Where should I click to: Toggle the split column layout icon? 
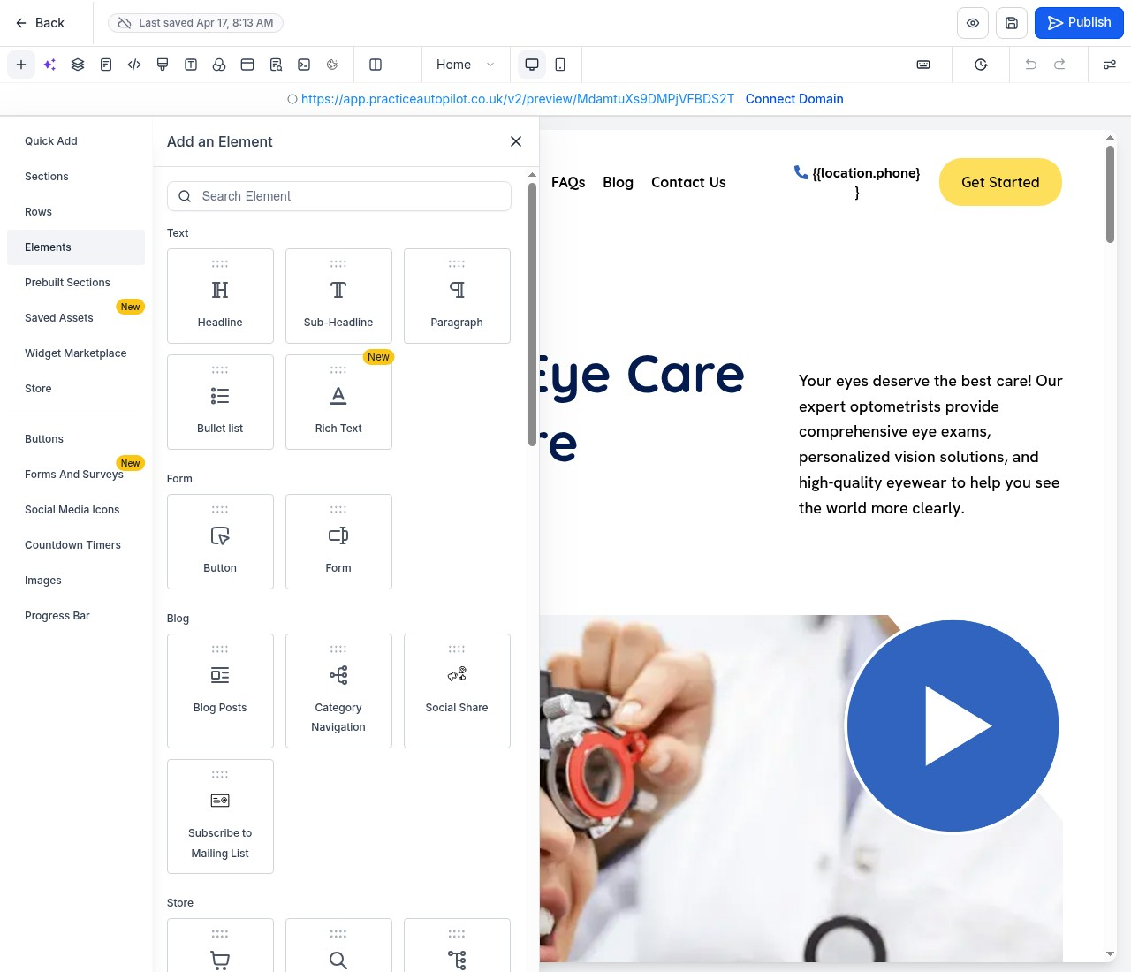point(376,65)
